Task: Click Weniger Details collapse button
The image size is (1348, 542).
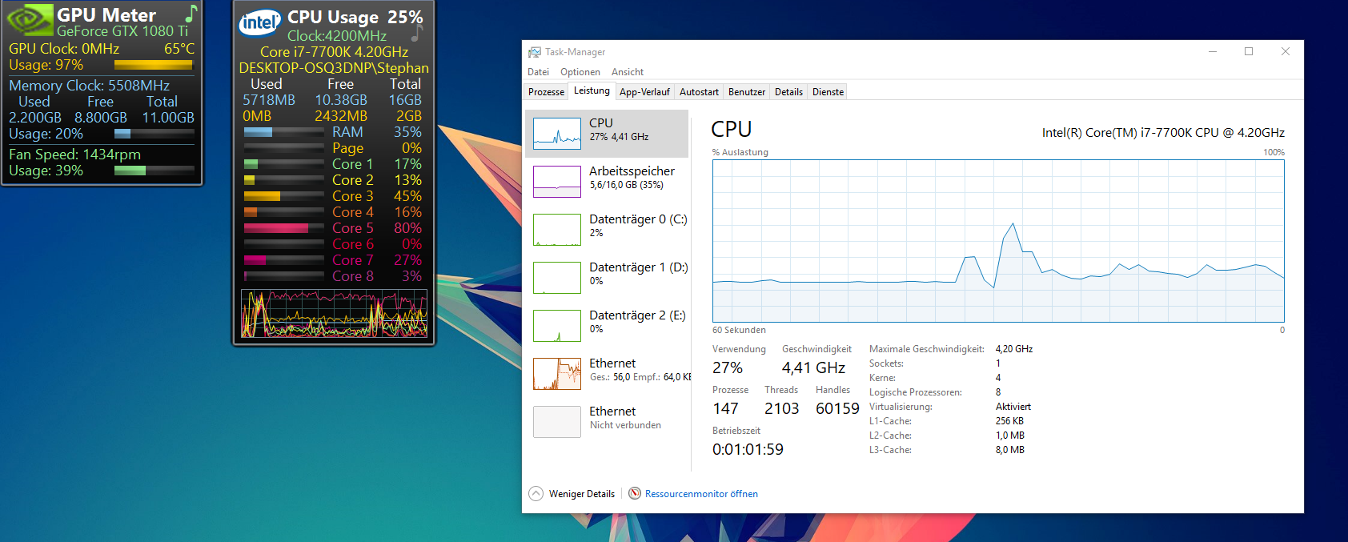Action: pos(572,494)
